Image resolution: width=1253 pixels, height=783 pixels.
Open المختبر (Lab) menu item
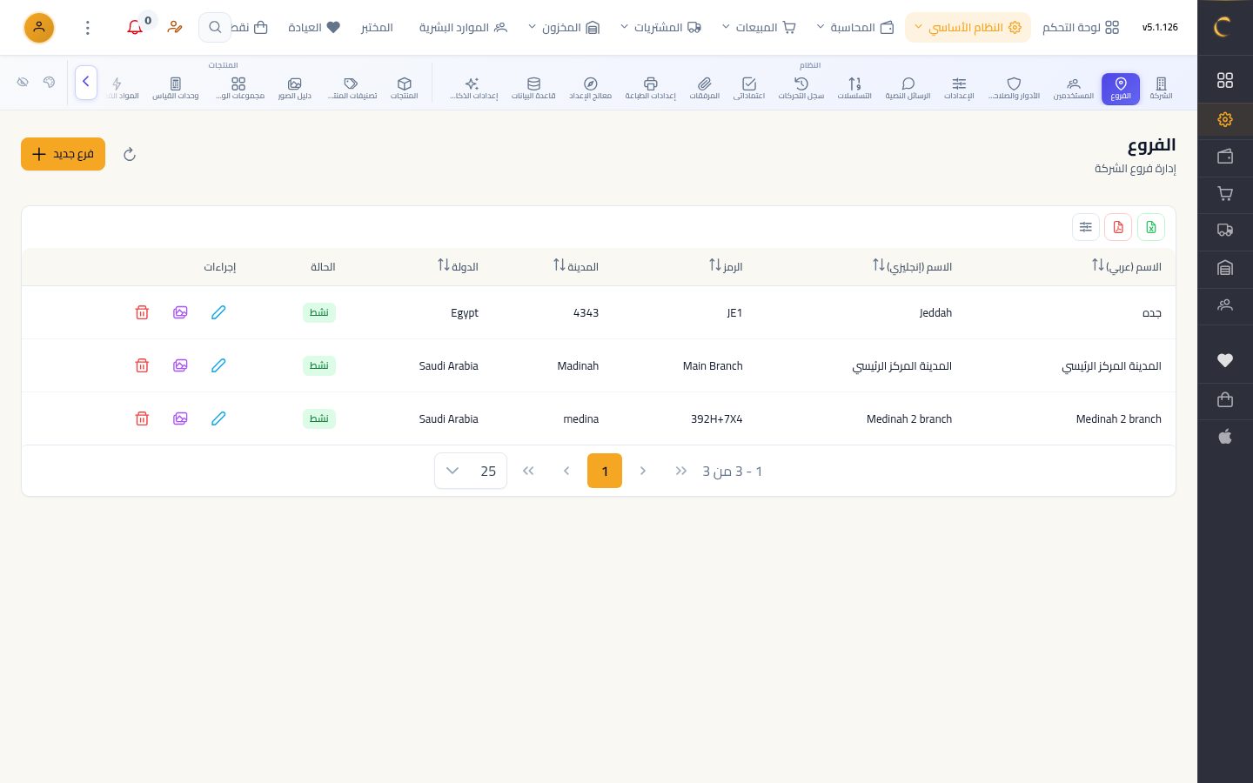377,28
